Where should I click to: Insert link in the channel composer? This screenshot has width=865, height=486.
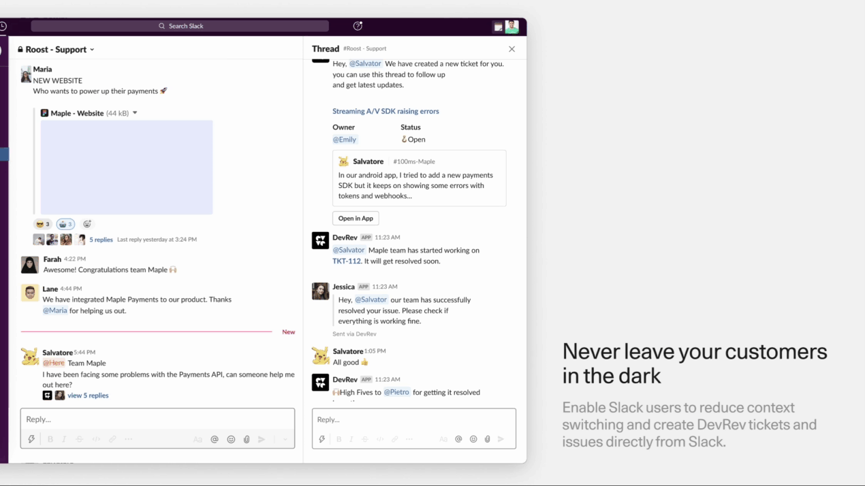click(112, 440)
